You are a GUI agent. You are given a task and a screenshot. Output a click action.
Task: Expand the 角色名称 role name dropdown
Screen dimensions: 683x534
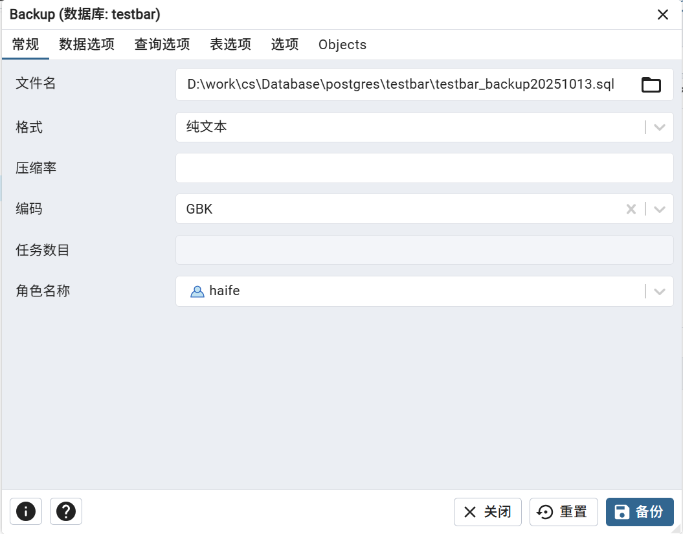tap(660, 291)
